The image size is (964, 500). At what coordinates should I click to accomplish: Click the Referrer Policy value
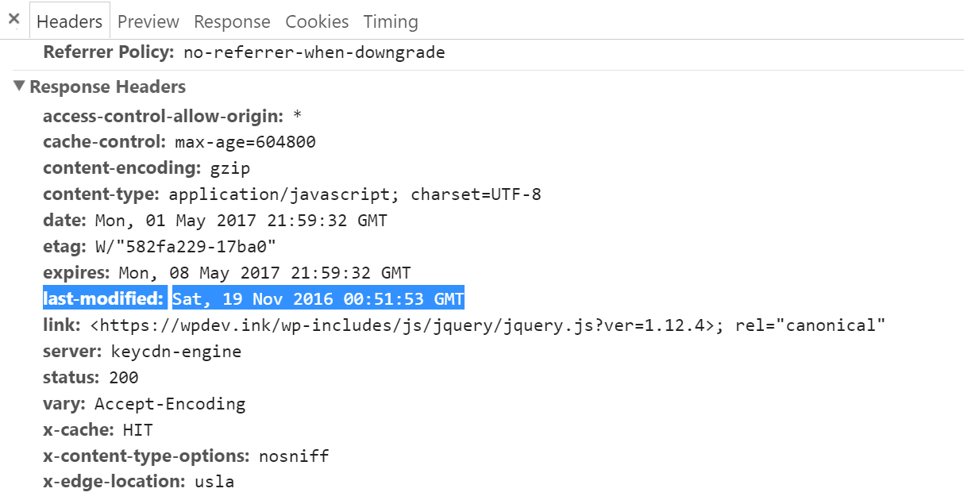pyautogui.click(x=314, y=53)
